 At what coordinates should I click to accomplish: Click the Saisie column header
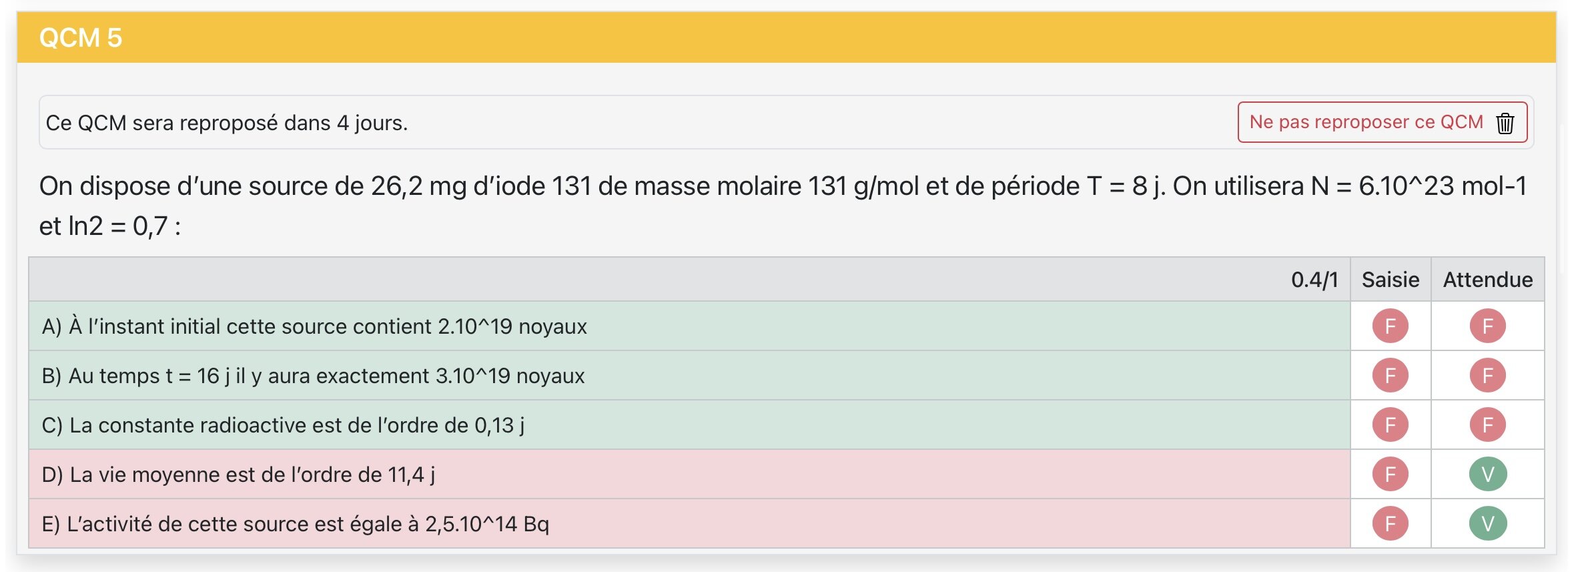pos(1390,280)
